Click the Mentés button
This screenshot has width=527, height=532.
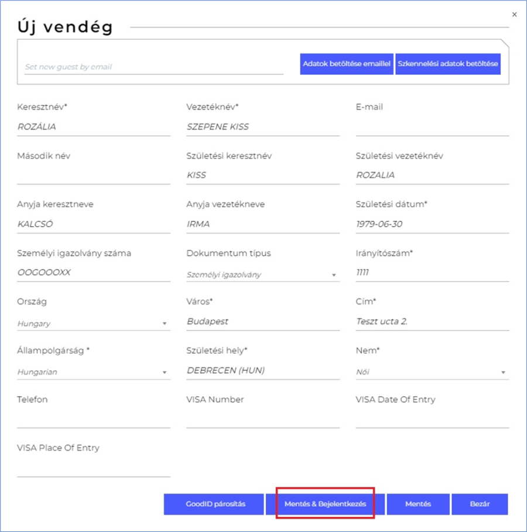click(x=418, y=504)
